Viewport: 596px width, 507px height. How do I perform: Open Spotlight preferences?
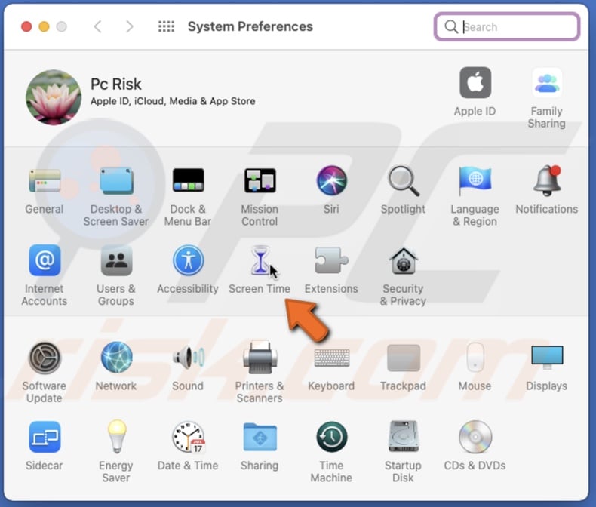(403, 182)
